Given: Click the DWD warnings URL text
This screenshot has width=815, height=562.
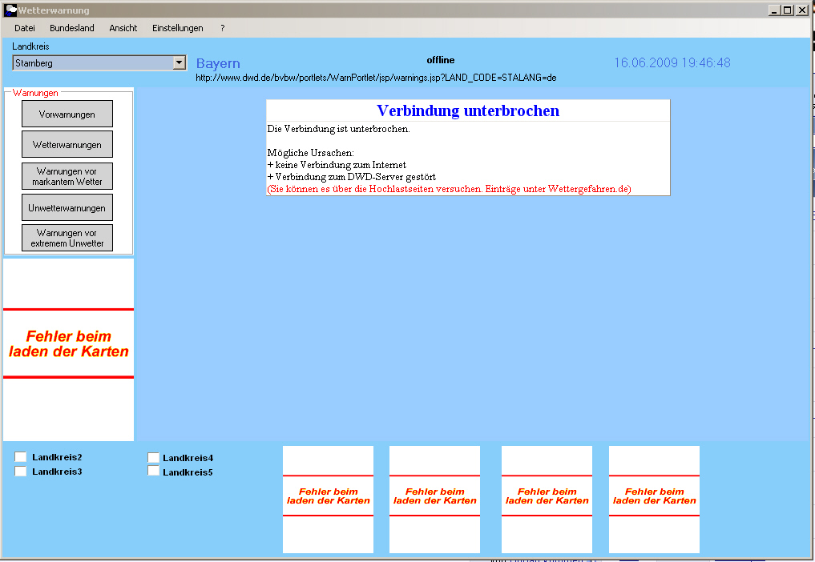Looking at the screenshot, I should point(376,78).
